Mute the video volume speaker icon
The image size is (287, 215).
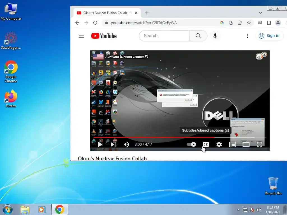[x=126, y=144]
